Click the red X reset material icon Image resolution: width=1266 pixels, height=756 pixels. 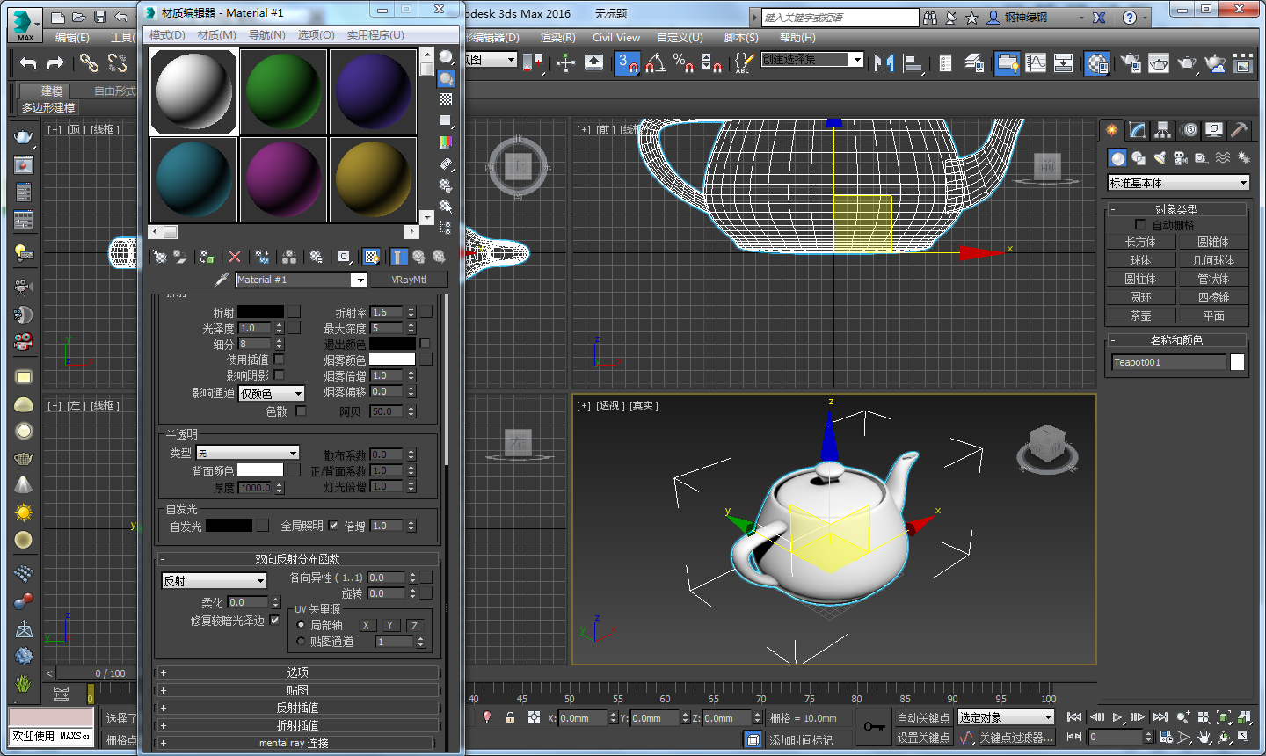tap(235, 257)
